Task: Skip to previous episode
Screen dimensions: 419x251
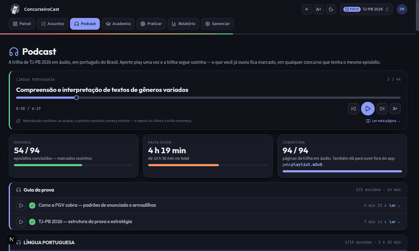Action: [354, 109]
